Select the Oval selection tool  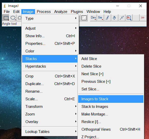click(x=13, y=18)
